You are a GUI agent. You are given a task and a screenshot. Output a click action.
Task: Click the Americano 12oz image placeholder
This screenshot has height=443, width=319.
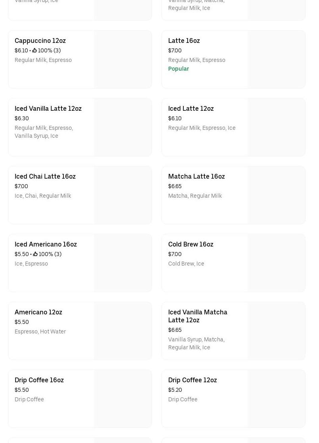click(123, 331)
